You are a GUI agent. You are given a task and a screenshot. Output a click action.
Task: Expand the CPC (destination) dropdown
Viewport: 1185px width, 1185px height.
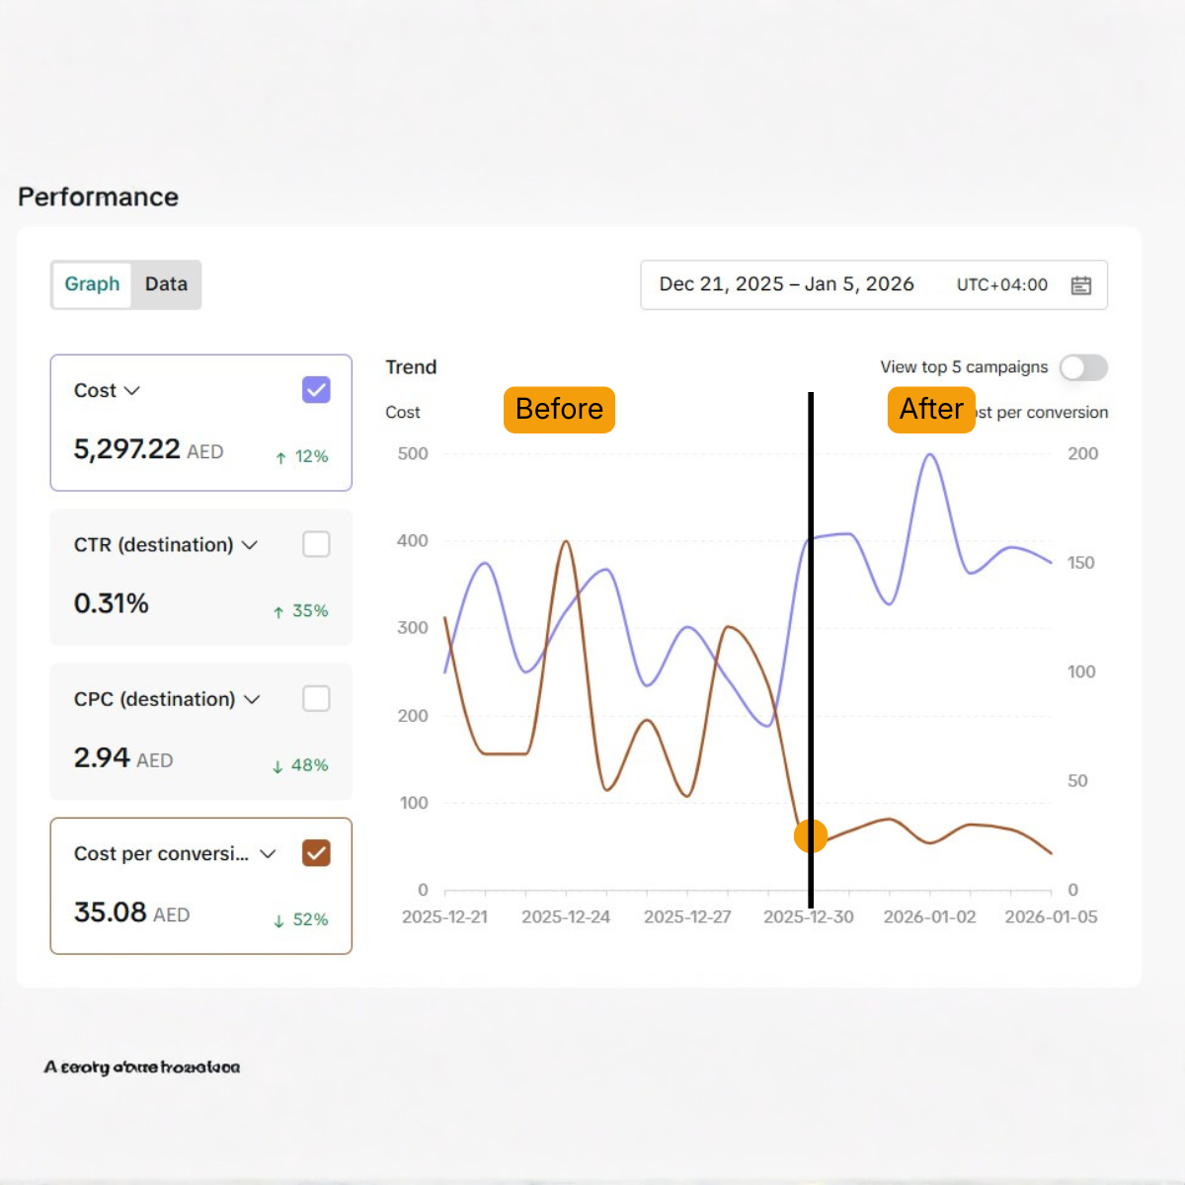click(x=251, y=698)
